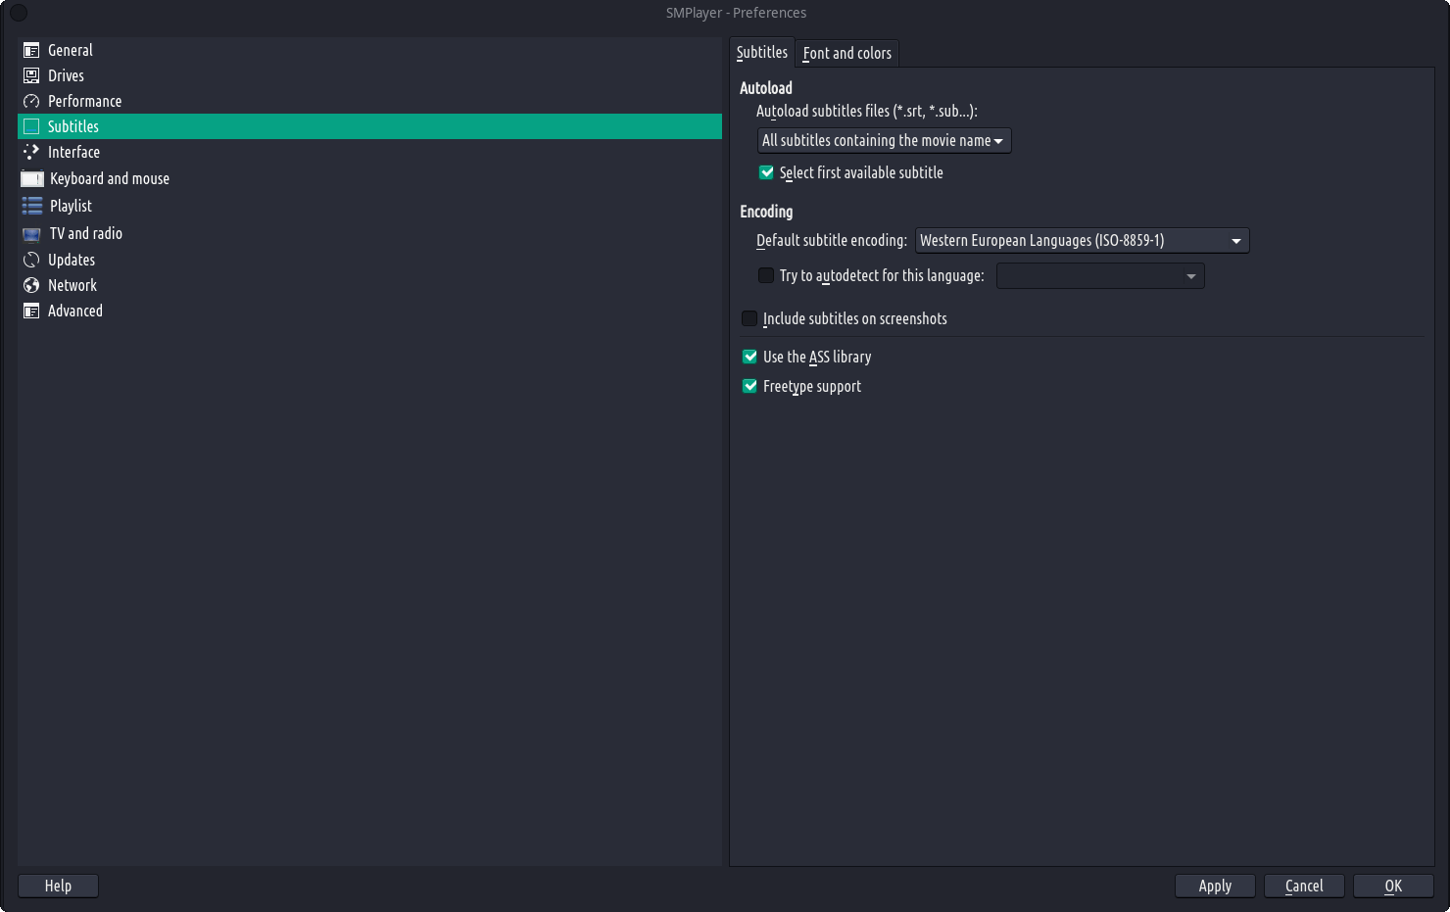The height and width of the screenshot is (912, 1450).
Task: Click the Playlist list icon
Action: click(x=32, y=206)
